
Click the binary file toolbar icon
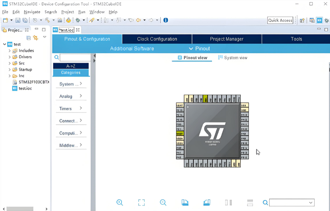60,20
